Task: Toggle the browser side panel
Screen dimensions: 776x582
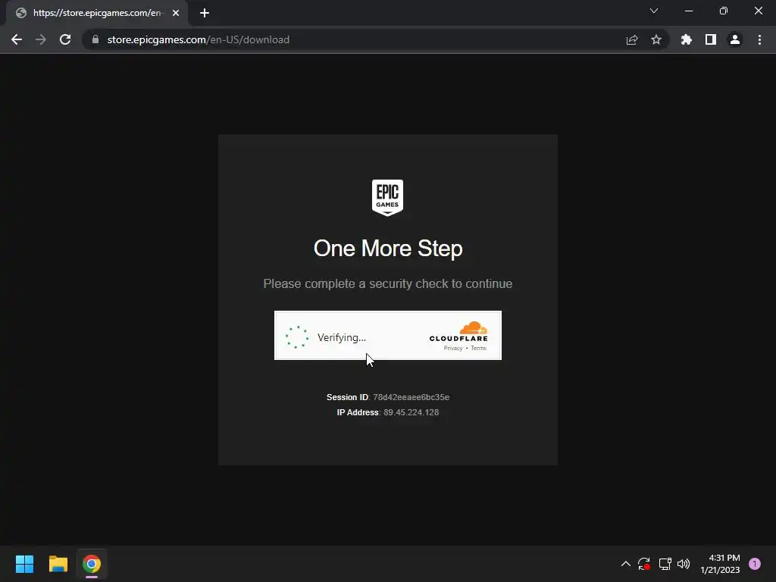Action: 711,39
